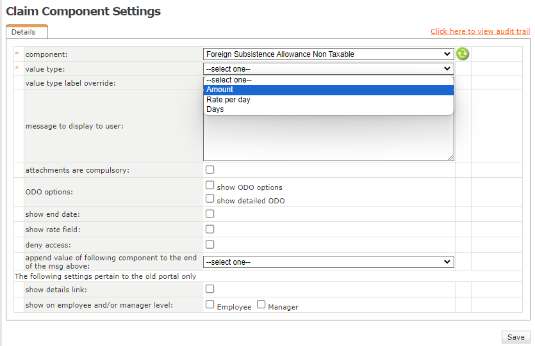Open the view audit trail link
535x346 pixels.
tap(480, 31)
